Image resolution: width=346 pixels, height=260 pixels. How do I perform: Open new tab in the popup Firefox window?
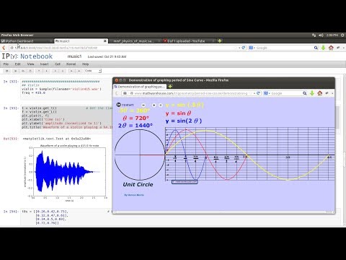click(x=170, y=86)
